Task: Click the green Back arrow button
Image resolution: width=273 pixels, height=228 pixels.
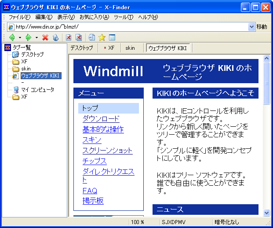Action: tap(12, 37)
